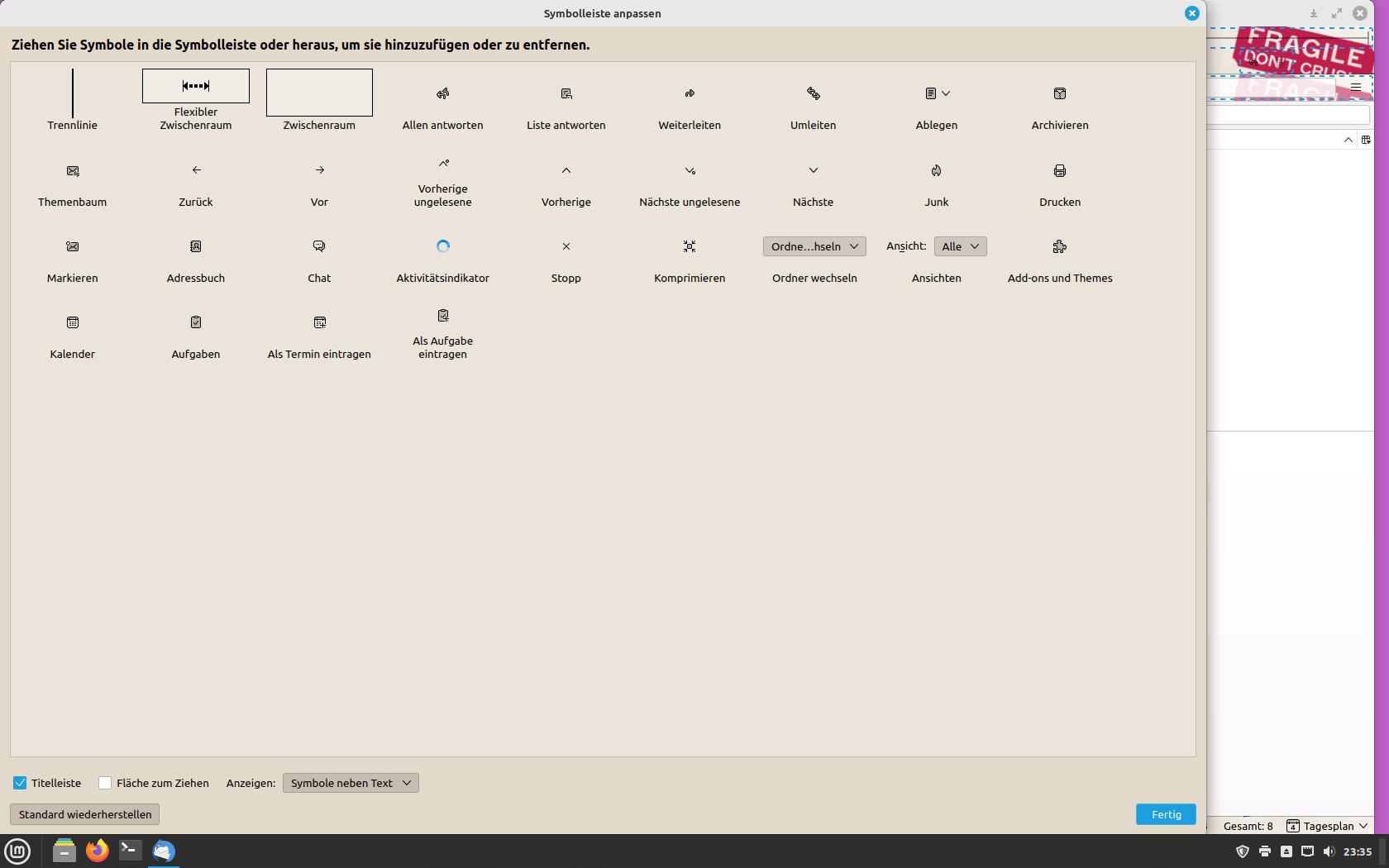The height and width of the screenshot is (868, 1389).
Task: Select the Adressbuch icon
Action: click(196, 246)
